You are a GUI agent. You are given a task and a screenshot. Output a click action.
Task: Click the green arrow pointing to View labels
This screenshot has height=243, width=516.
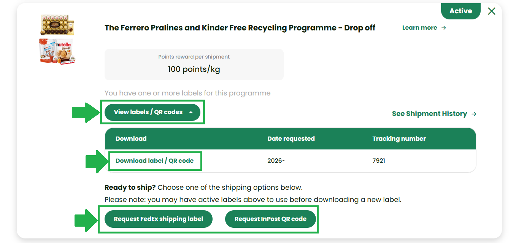pos(86,112)
